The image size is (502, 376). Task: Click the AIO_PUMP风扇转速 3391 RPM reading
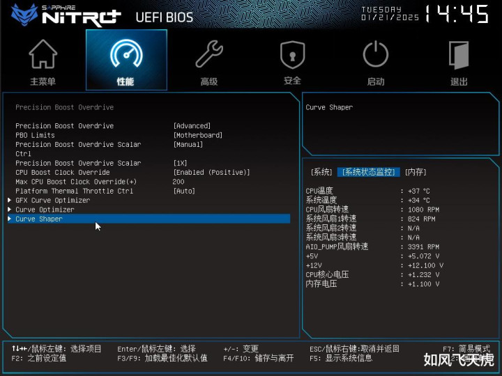pos(372,246)
